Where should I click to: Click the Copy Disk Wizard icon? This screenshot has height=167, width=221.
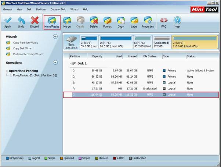8,49
